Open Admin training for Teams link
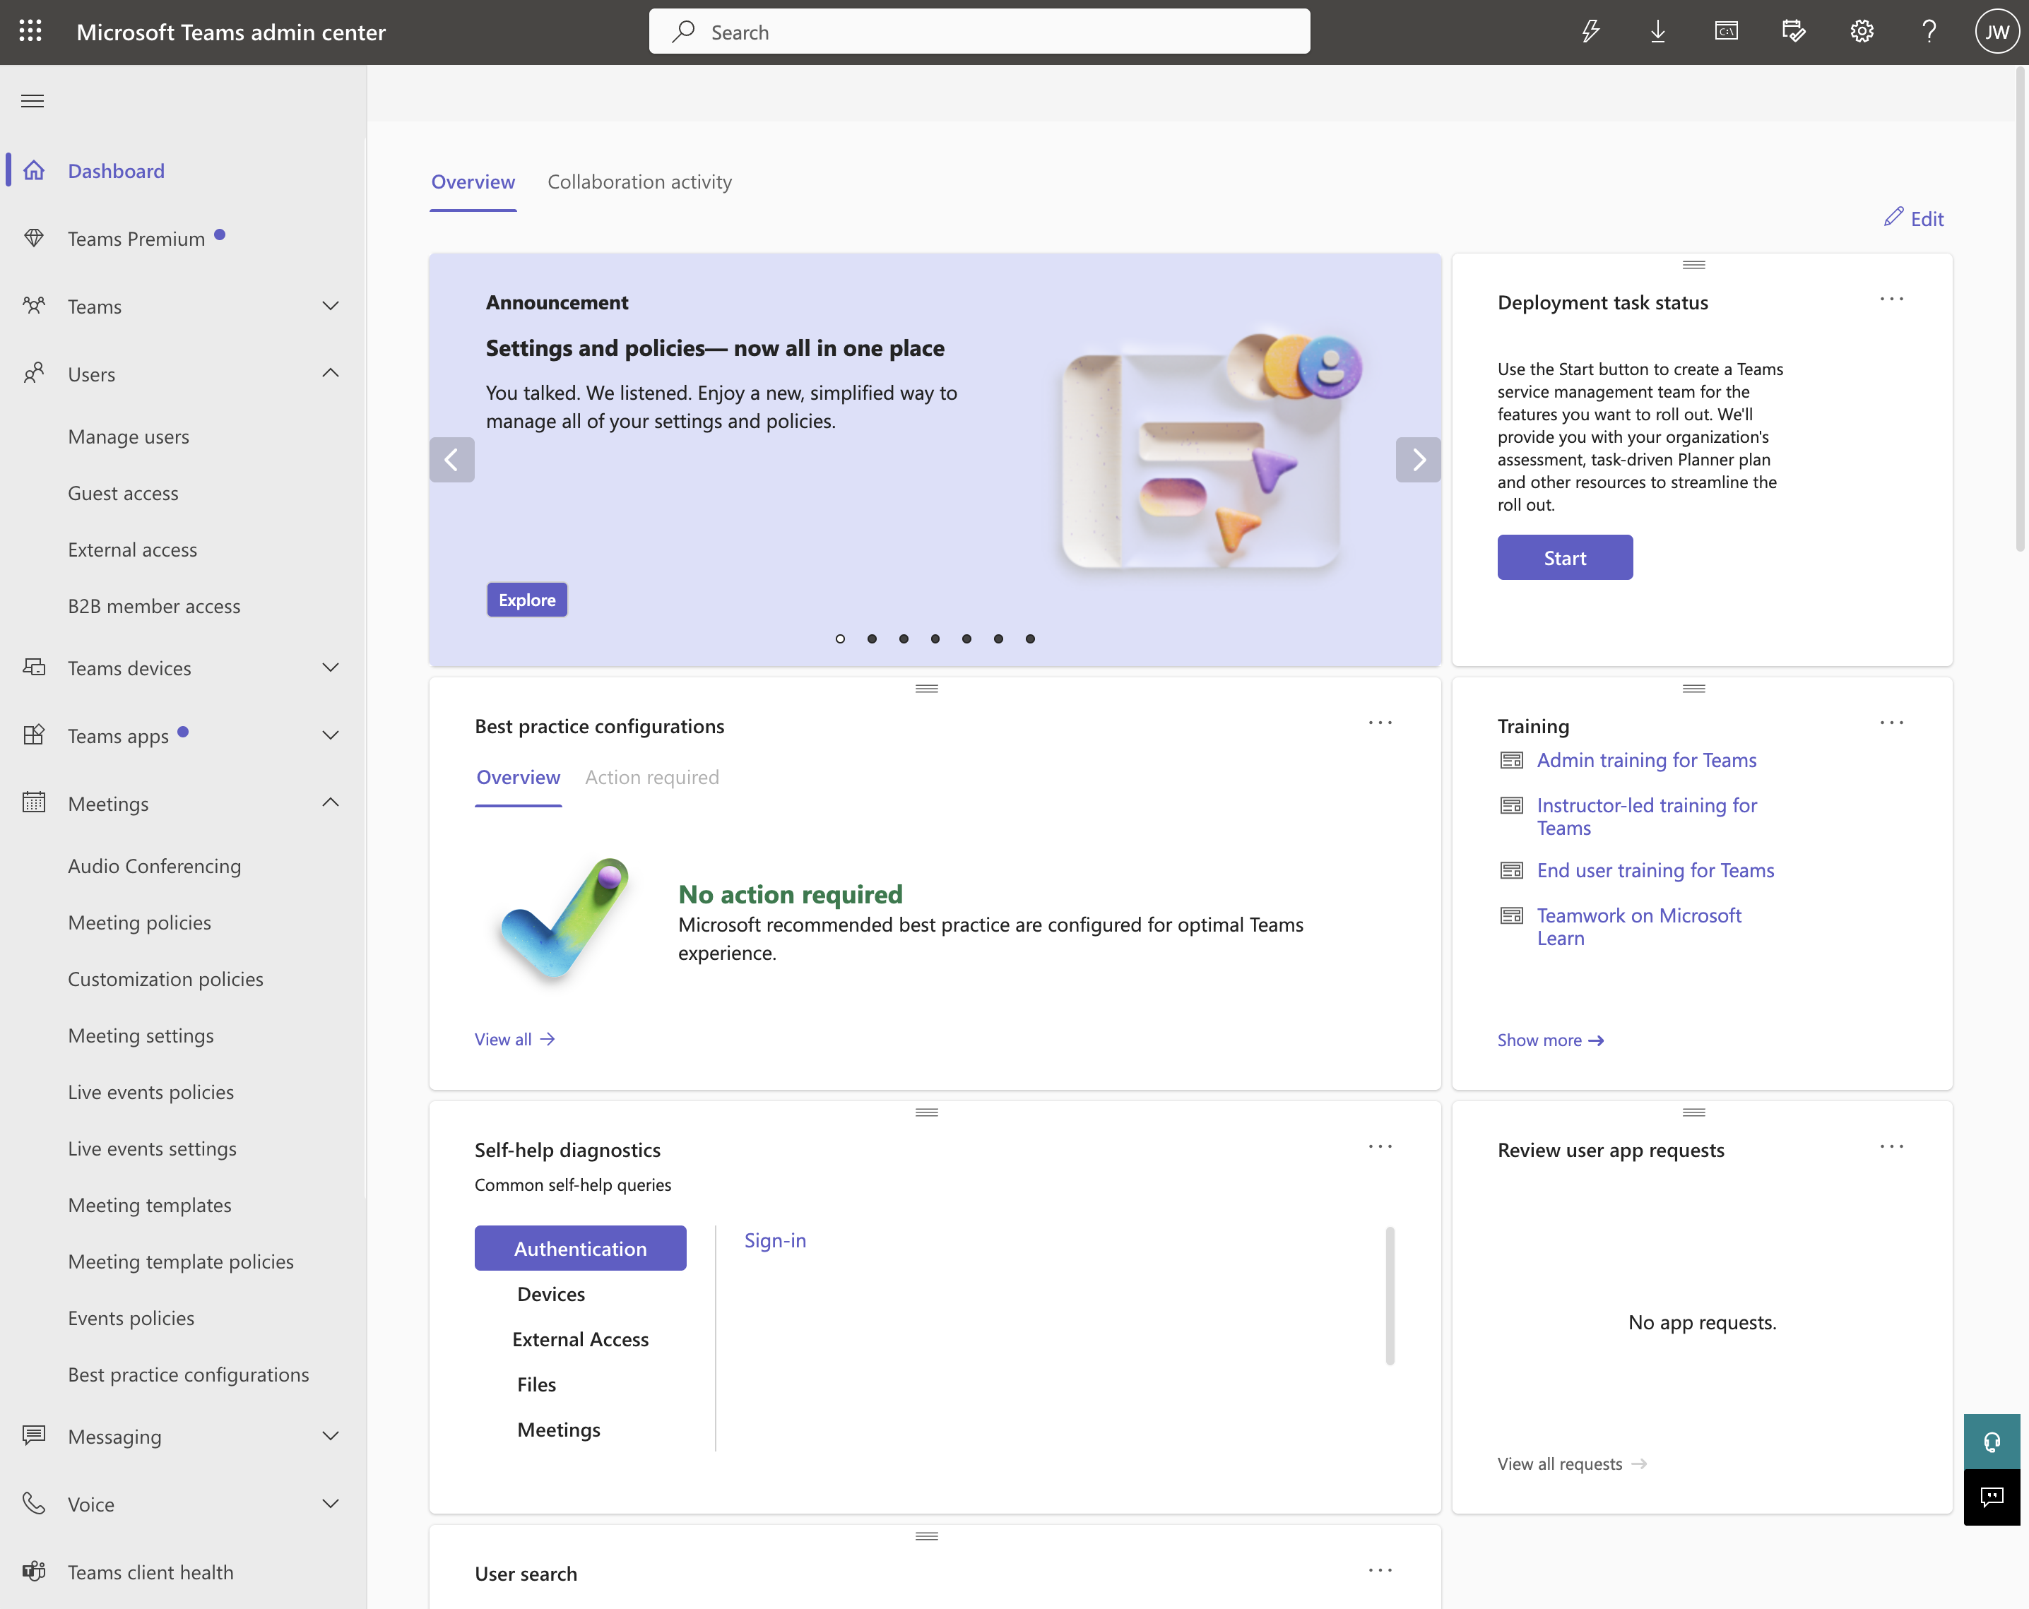This screenshot has width=2029, height=1609. click(x=1647, y=760)
